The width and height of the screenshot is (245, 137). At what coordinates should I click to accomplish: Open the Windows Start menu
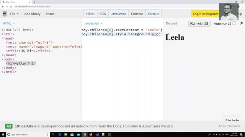click(x=3, y=134)
